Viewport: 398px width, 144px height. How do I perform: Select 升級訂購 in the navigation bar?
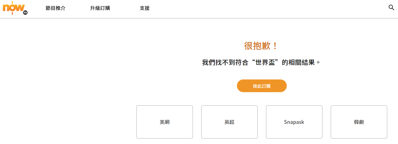point(100,8)
